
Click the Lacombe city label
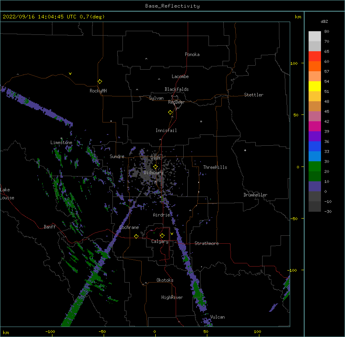pyautogui.click(x=180, y=76)
